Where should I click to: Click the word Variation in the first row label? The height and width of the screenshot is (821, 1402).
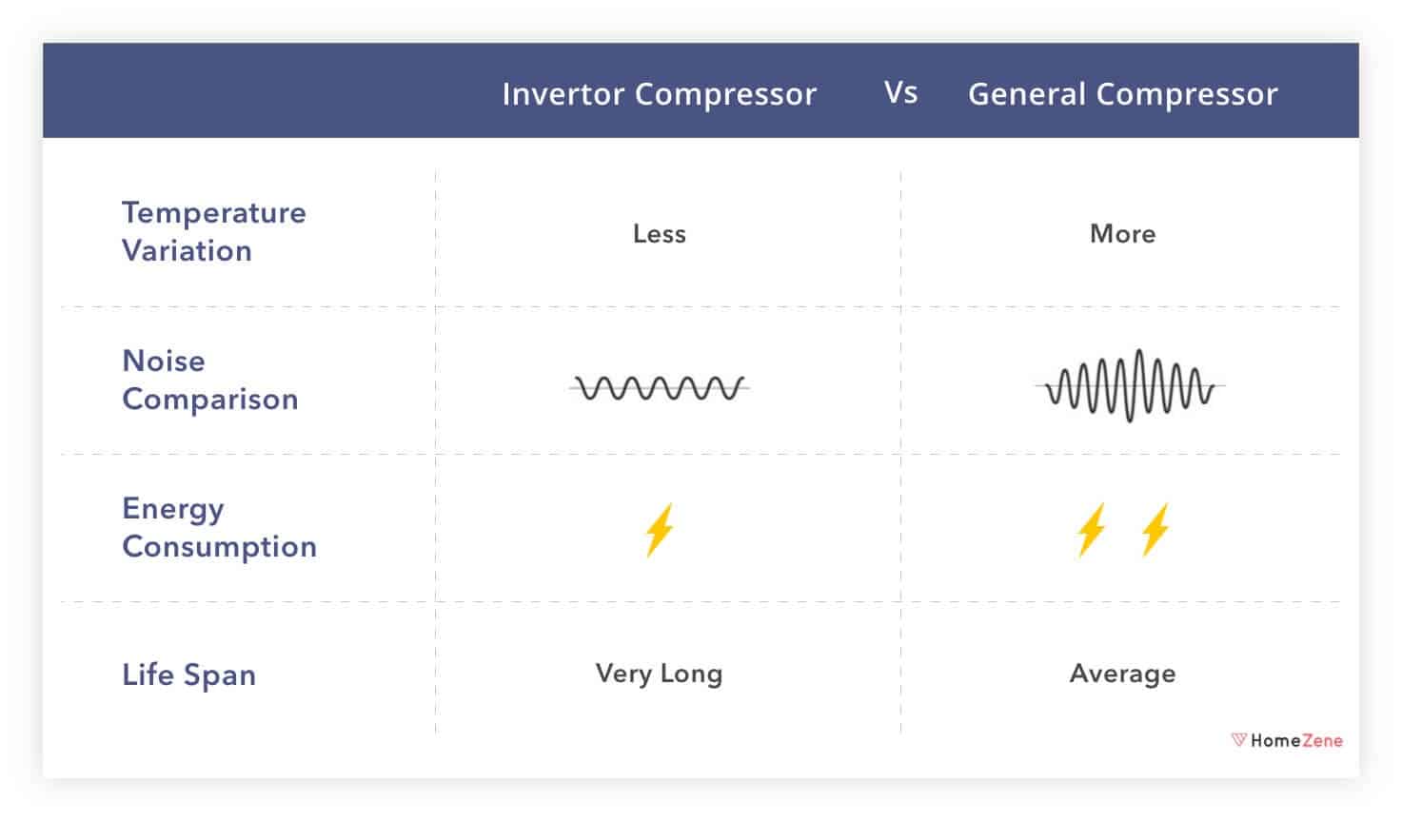188,250
